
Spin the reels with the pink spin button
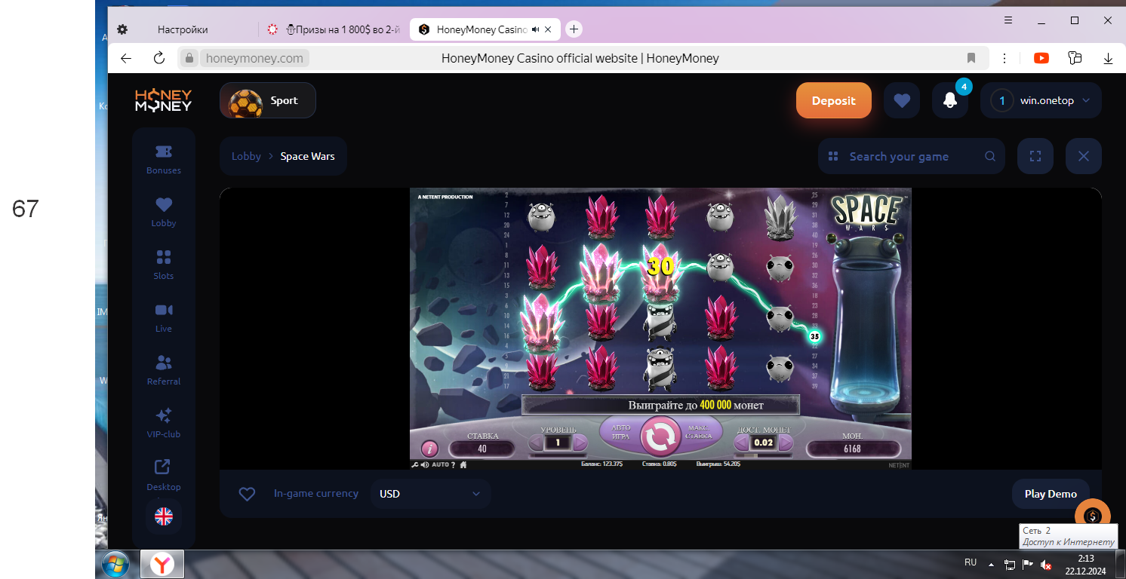pyautogui.click(x=660, y=437)
